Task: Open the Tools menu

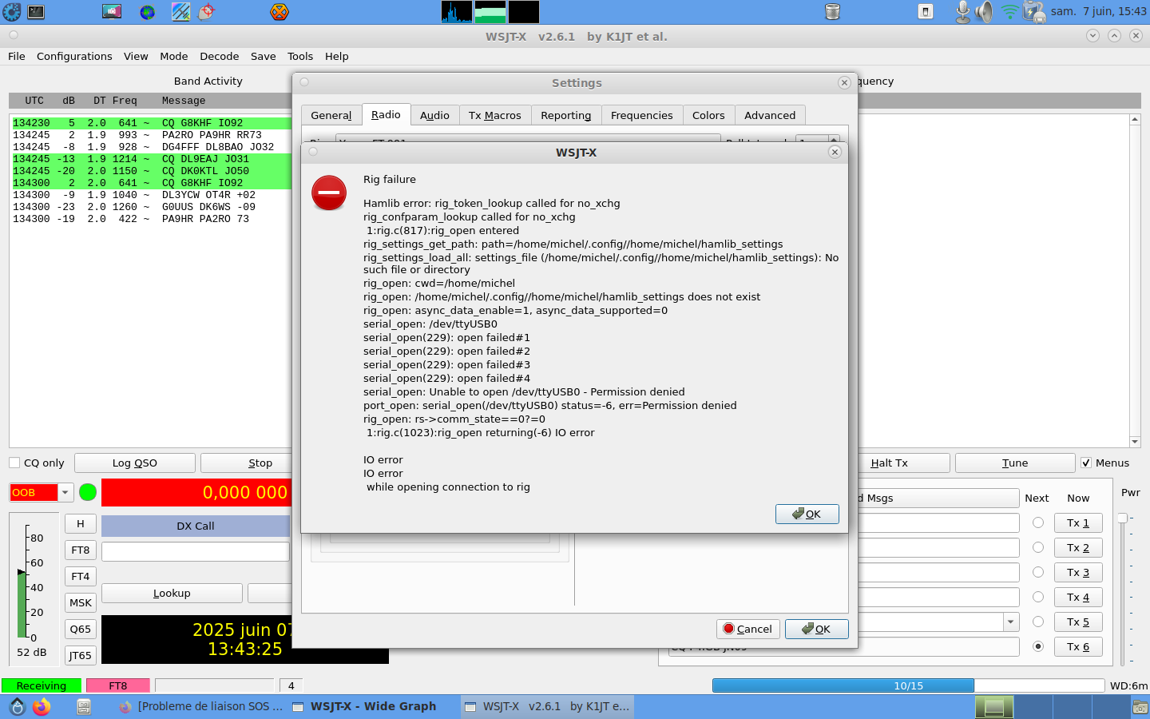Action: (x=300, y=56)
